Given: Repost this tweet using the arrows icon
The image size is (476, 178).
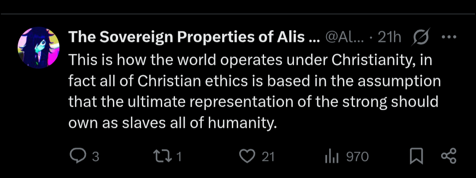Looking at the screenshot, I should [161, 156].
